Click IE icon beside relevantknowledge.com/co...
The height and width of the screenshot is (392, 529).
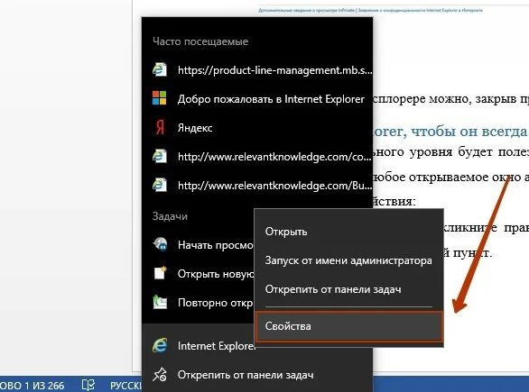coord(160,156)
